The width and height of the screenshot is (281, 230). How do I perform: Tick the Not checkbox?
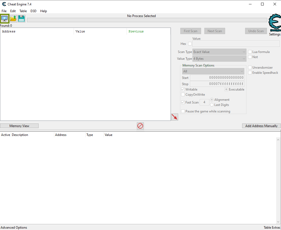250,57
